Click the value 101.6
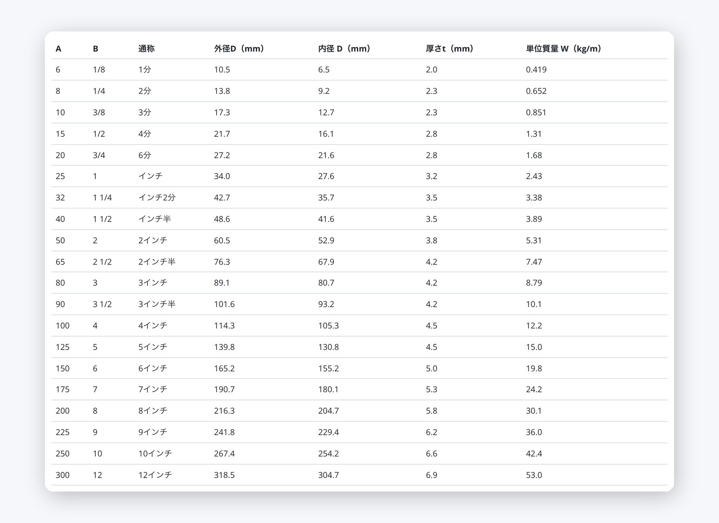719x523 pixels. [224, 304]
